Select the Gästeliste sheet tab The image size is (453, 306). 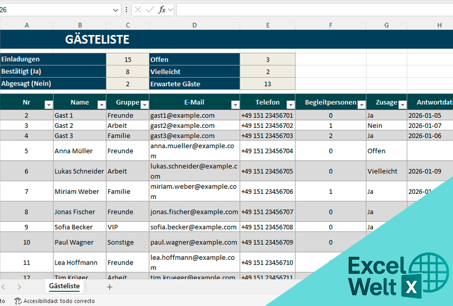tap(64, 286)
